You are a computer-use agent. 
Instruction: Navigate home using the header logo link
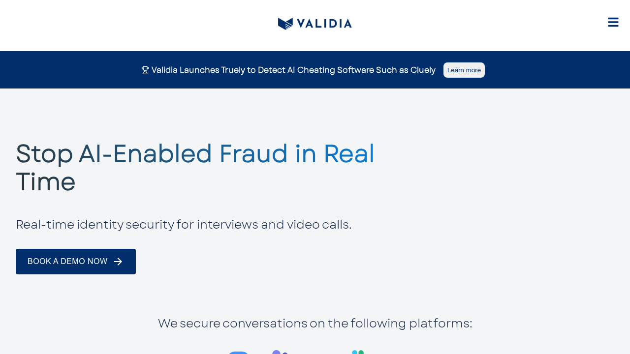point(315,23)
